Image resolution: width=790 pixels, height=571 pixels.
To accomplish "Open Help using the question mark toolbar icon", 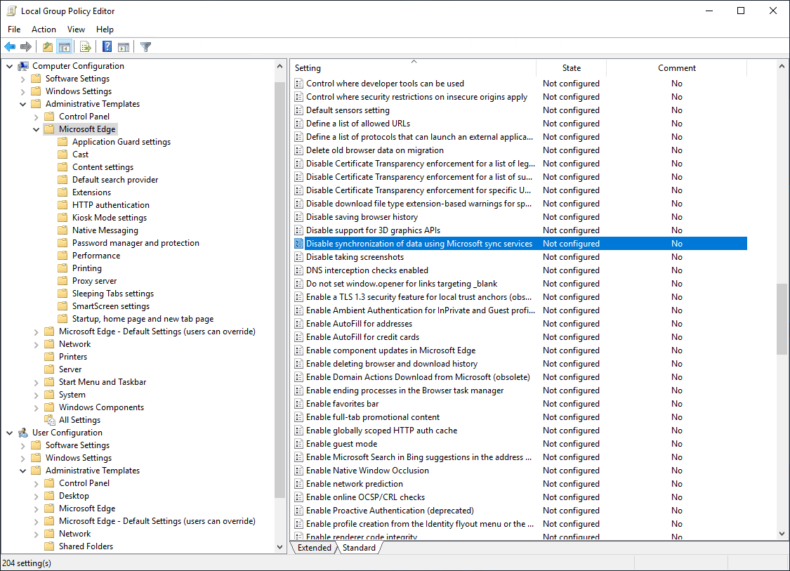I will (106, 46).
